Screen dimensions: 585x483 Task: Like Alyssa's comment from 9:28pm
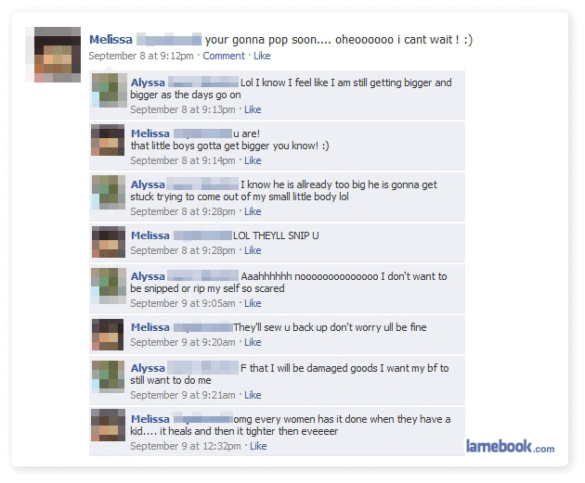[253, 211]
